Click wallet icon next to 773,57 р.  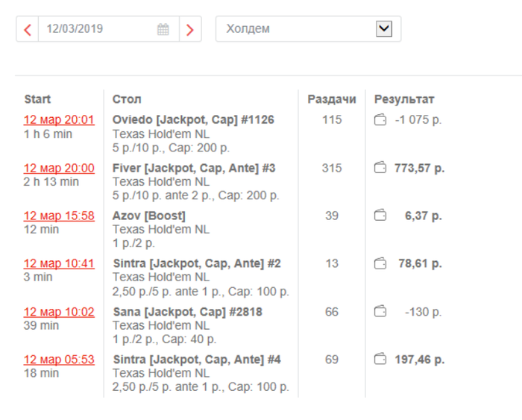[x=380, y=168]
